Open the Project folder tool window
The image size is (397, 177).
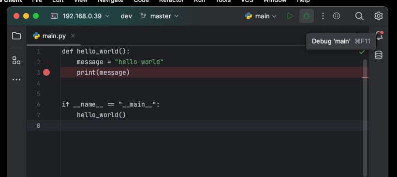tap(16, 36)
